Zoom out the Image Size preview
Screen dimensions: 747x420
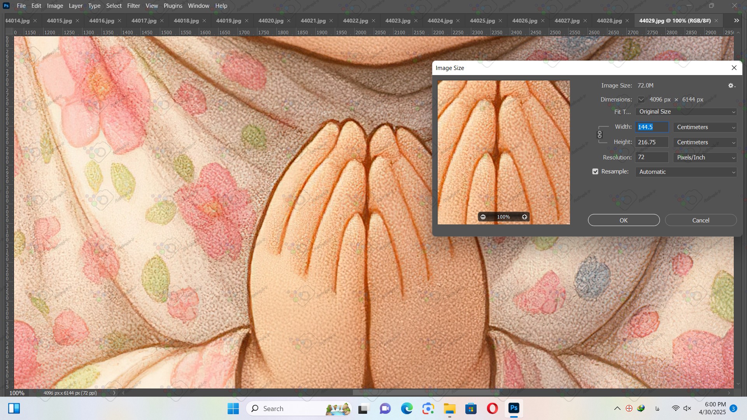483,217
